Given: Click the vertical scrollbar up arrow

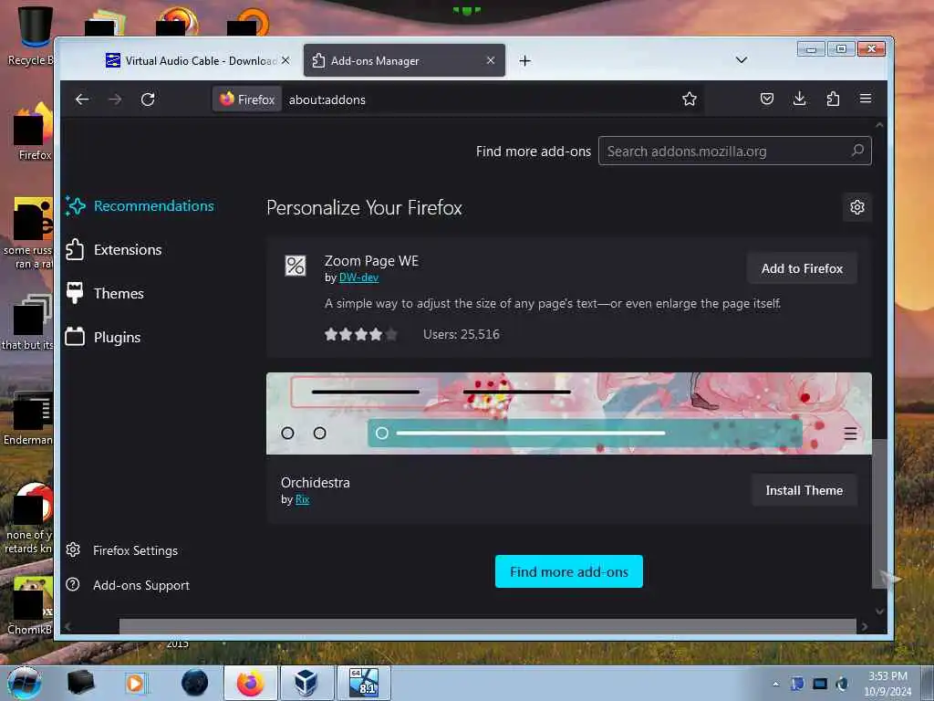Looking at the screenshot, I should point(879,125).
